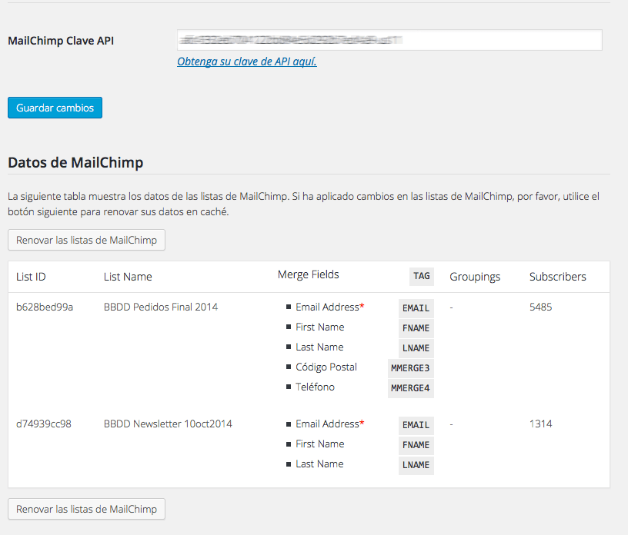Click FNAME tag in the Newsletter row

(416, 445)
